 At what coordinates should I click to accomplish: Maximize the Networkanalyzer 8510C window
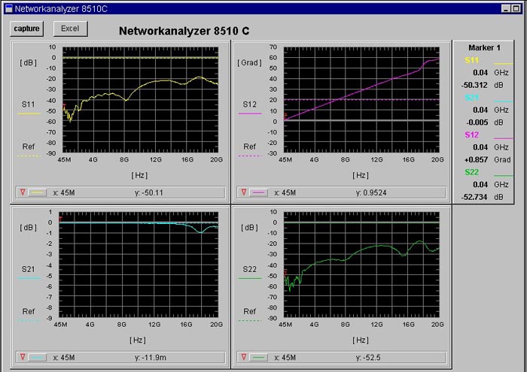tap(507, 8)
